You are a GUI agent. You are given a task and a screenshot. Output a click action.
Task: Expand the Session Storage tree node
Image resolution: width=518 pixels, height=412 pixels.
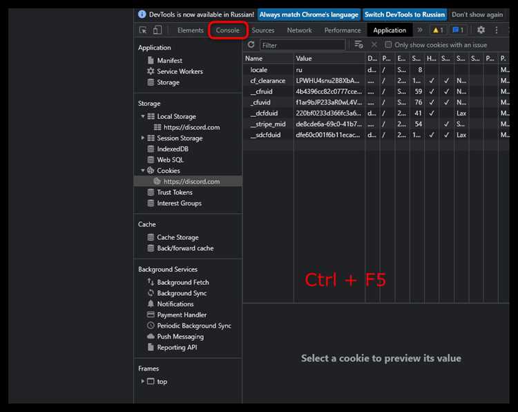(x=143, y=138)
